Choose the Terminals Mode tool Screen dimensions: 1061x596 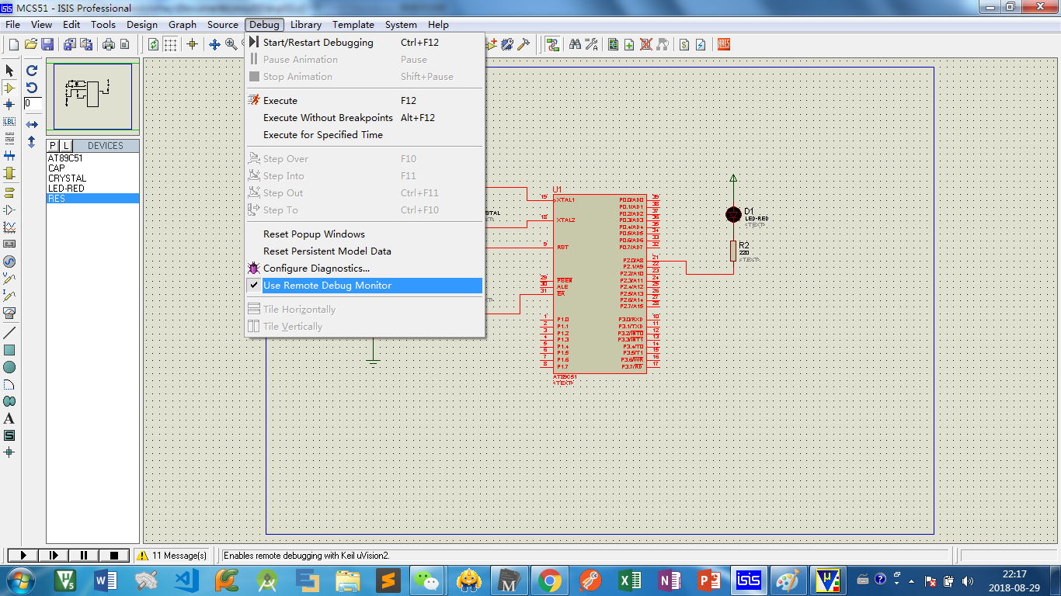[x=9, y=192]
